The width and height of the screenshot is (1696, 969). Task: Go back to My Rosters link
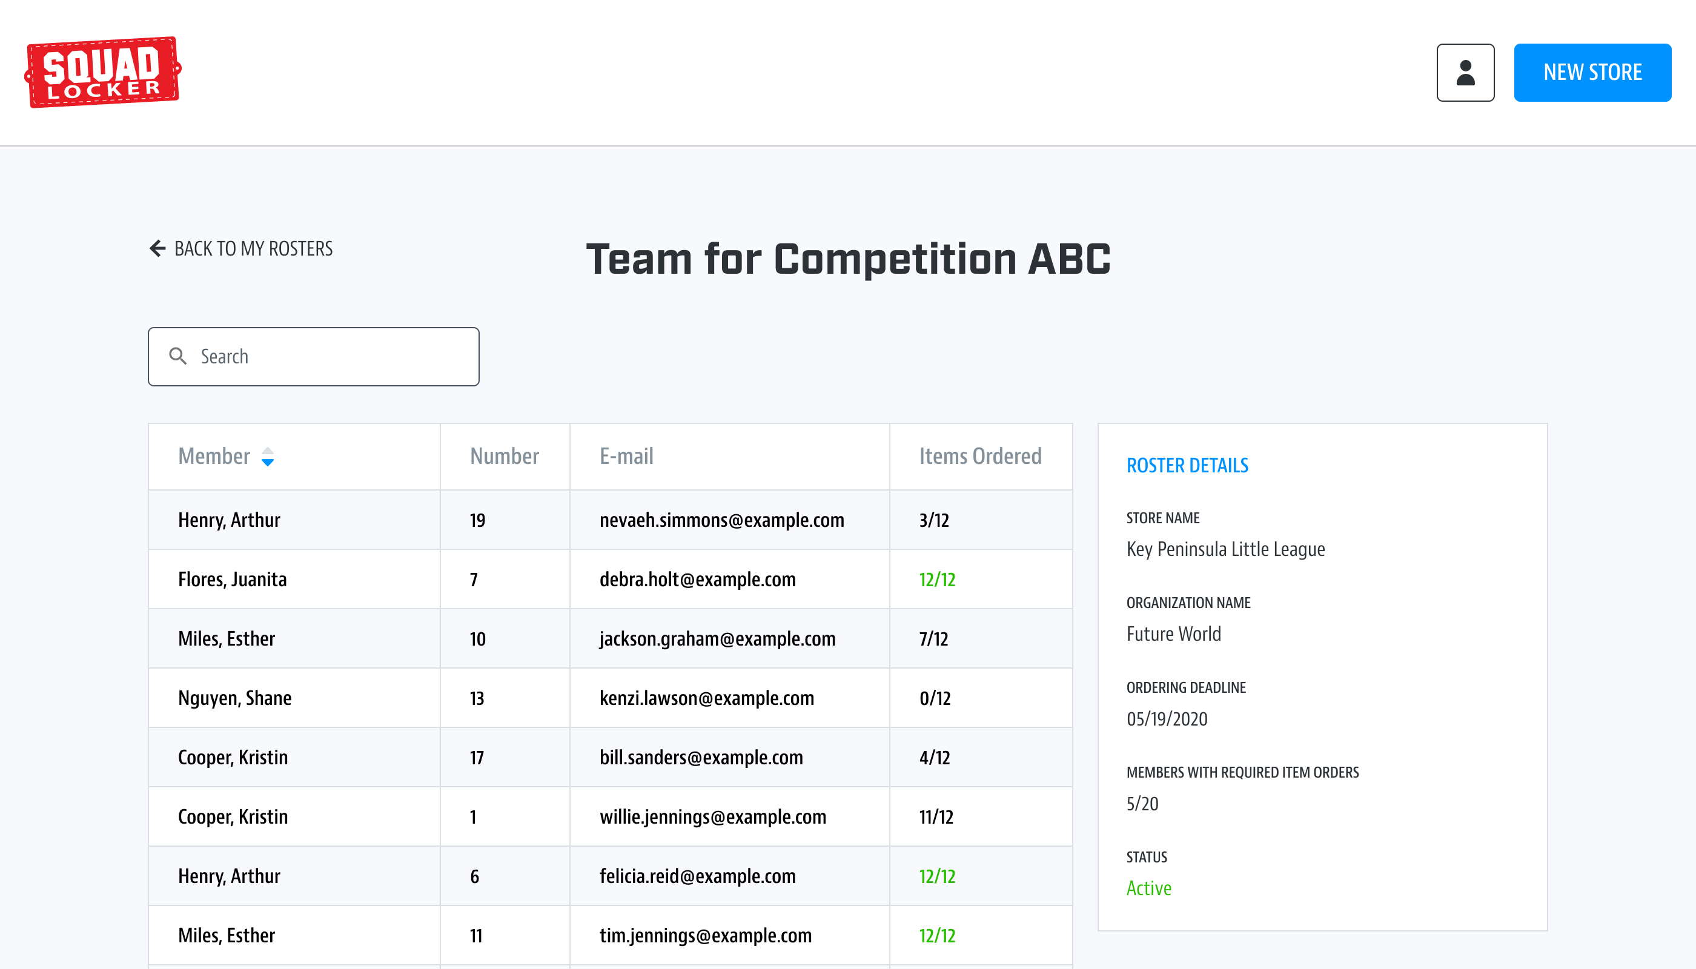253,248
